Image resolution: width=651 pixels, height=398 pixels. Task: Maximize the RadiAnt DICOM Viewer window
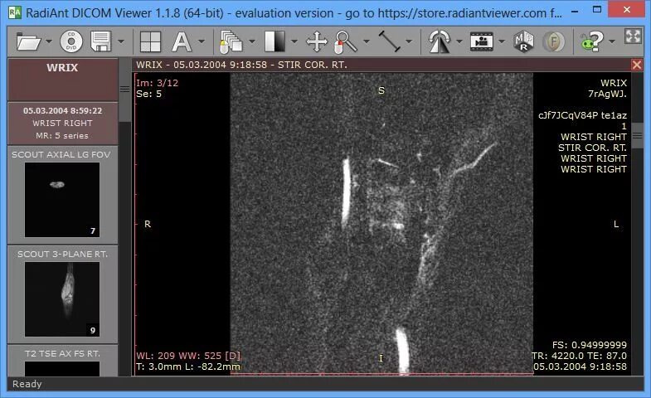coord(596,9)
